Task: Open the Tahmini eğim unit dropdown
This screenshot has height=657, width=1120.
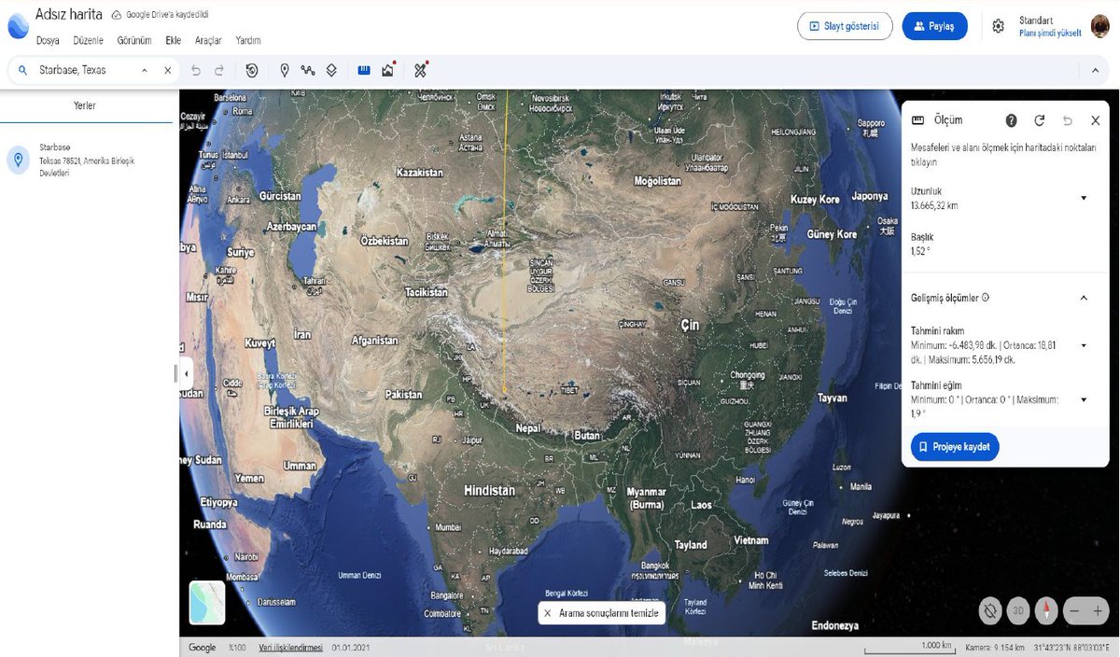Action: click(1084, 399)
